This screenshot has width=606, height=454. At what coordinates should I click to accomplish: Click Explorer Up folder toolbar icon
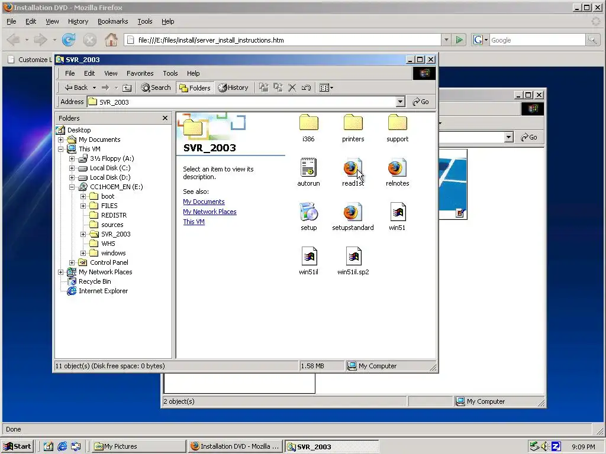click(127, 87)
